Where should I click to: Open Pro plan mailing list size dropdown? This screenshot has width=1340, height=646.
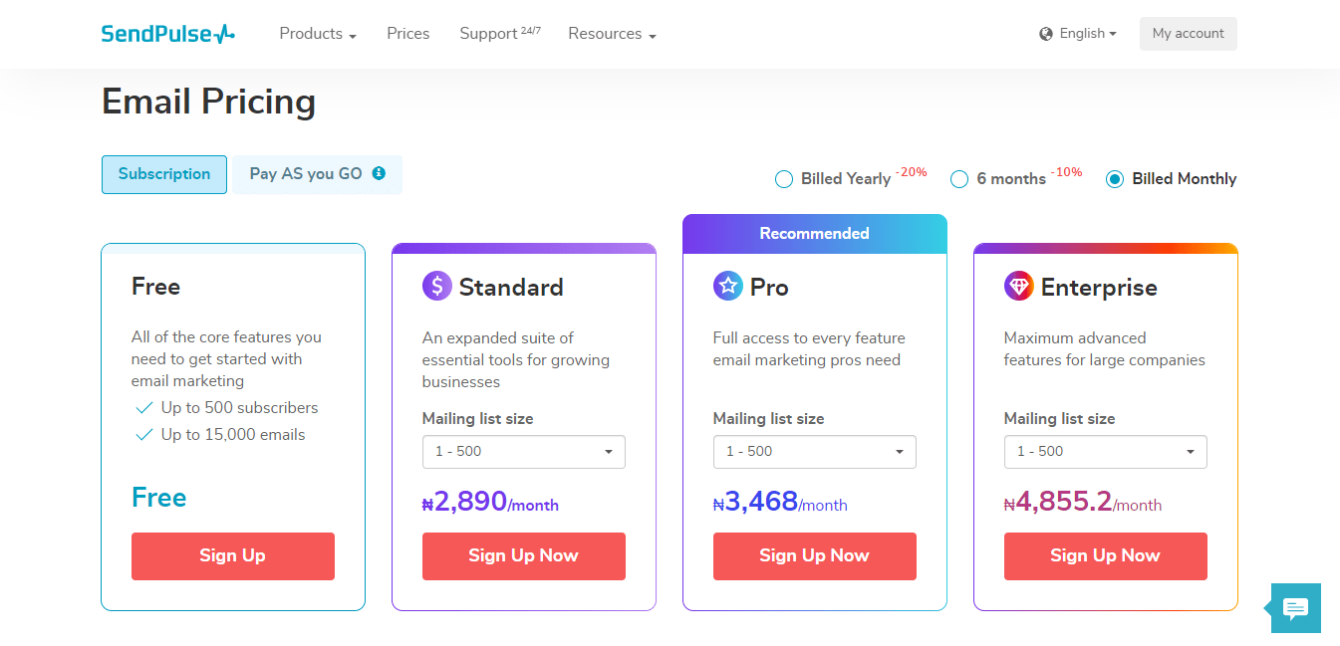click(x=814, y=452)
